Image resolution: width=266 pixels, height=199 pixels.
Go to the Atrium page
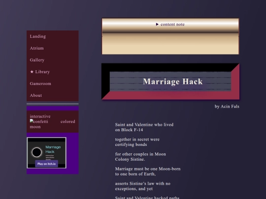[37, 48]
